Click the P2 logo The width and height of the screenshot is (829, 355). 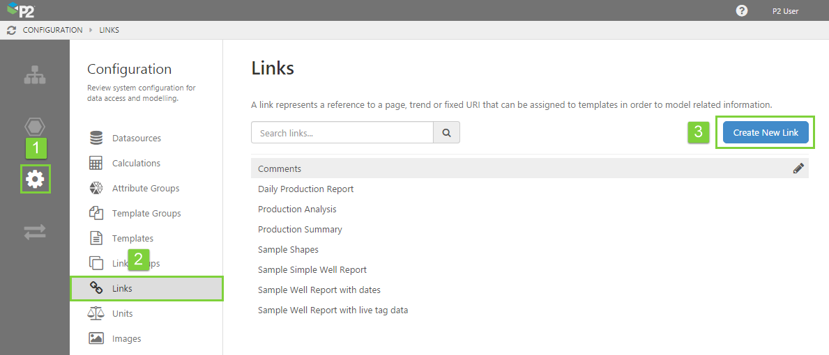pos(21,10)
